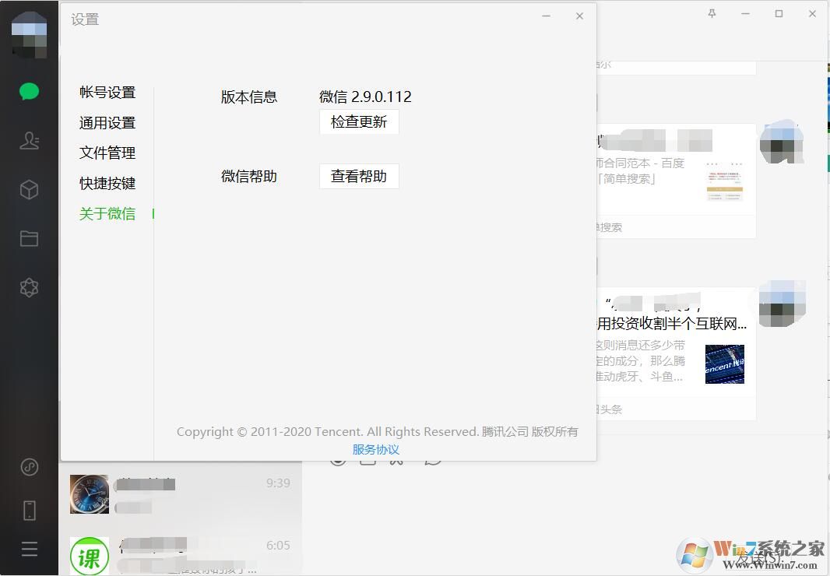Screen dimensions: 830x576
Task: Open the Chat Files folder icon
Action: (29, 238)
